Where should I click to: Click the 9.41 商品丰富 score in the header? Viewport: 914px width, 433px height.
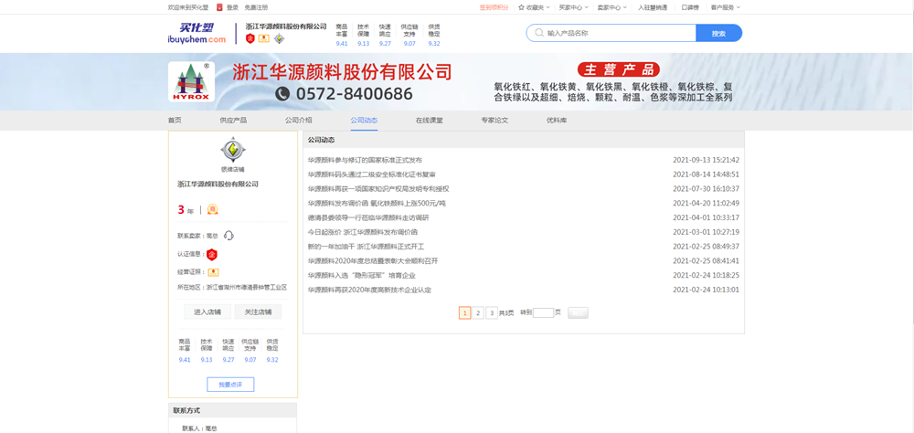click(342, 44)
